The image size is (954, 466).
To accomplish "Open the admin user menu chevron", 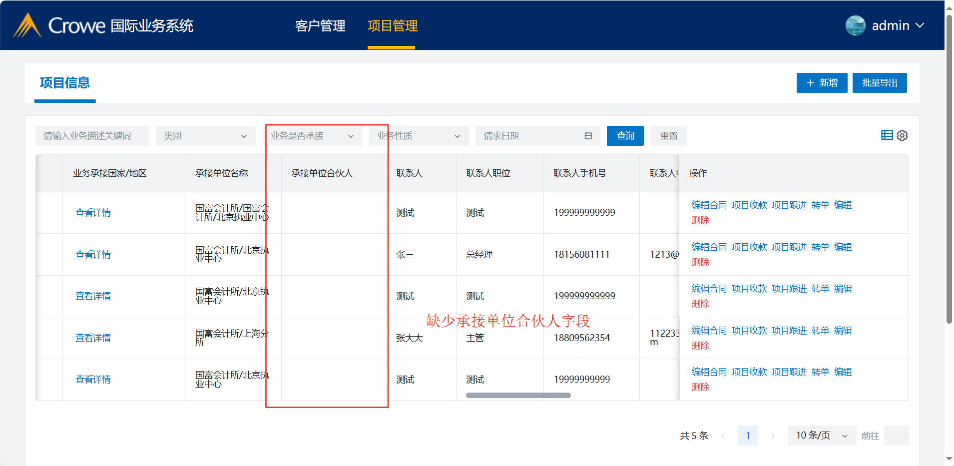I will [920, 25].
